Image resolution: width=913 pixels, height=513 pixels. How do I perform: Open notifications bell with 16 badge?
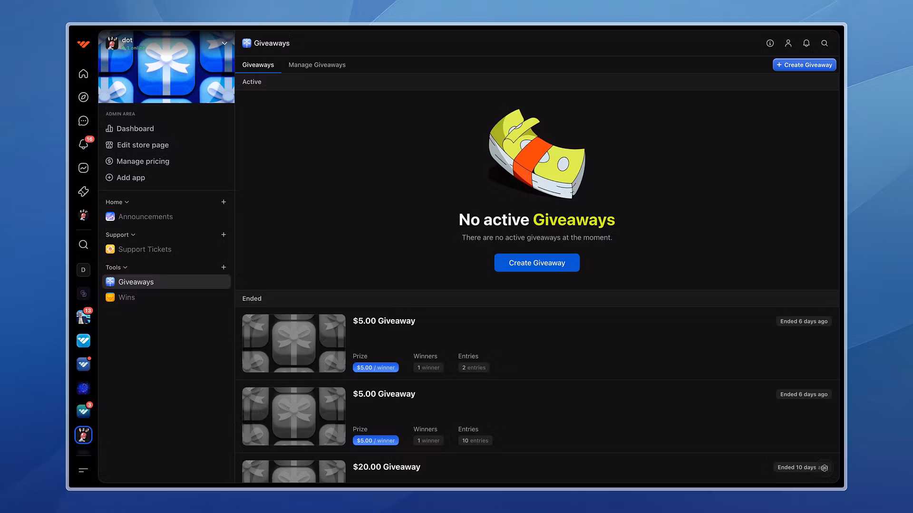tap(83, 144)
